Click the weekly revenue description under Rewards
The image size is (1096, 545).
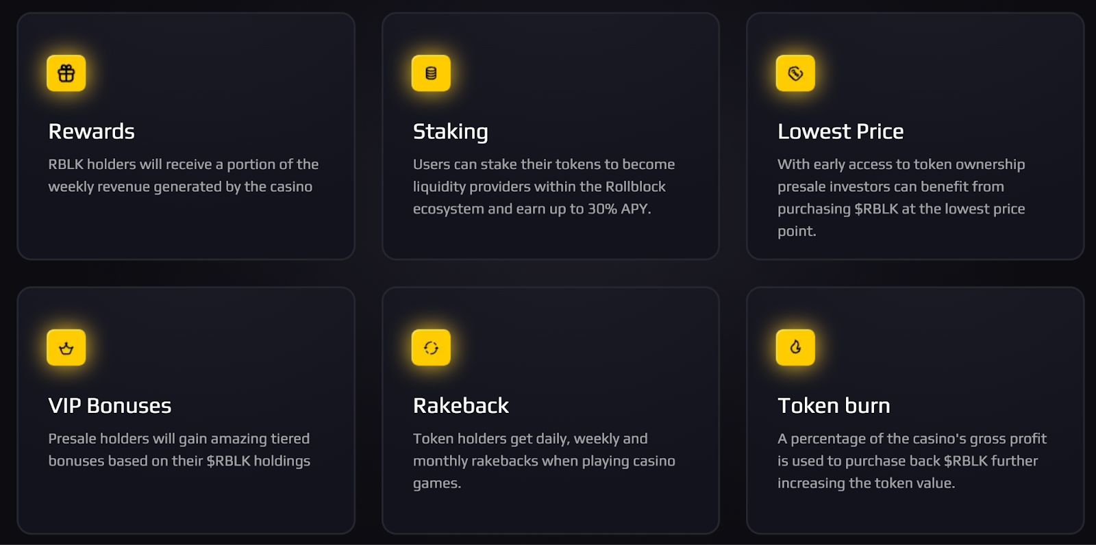tap(183, 175)
